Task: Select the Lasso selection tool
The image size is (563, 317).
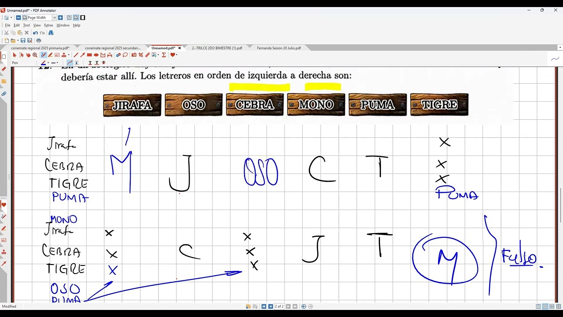Action: (x=125, y=55)
